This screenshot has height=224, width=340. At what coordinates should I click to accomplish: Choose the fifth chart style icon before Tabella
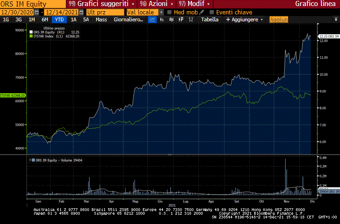[191, 19]
